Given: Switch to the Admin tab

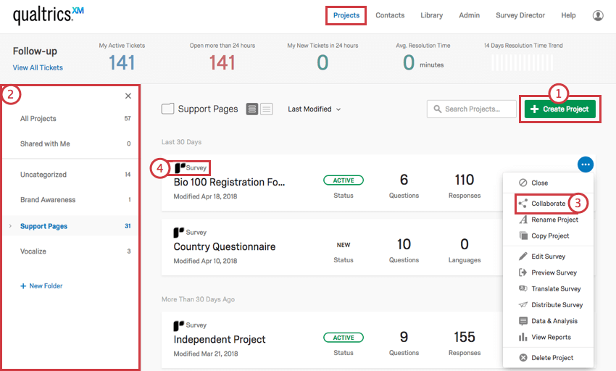Looking at the screenshot, I should [x=469, y=15].
